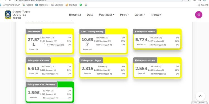Image resolution: width=209 pixels, height=104 pixels.
Task: Click '85 Meninggal (0)' in Lingga card
Action: click(x=104, y=74)
